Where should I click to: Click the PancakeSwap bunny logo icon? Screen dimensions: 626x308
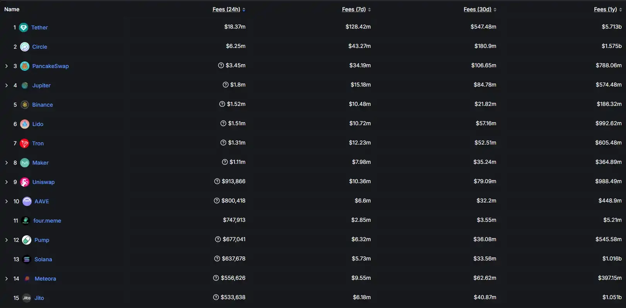click(25, 66)
